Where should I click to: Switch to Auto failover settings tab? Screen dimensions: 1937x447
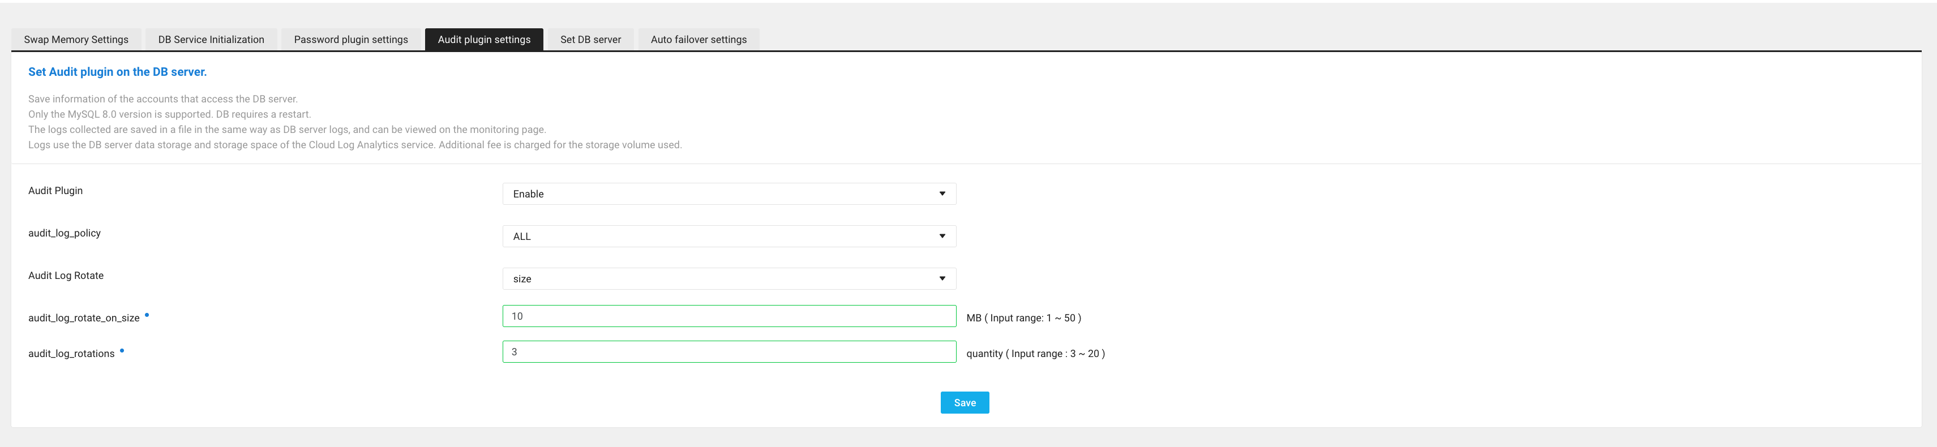point(699,40)
